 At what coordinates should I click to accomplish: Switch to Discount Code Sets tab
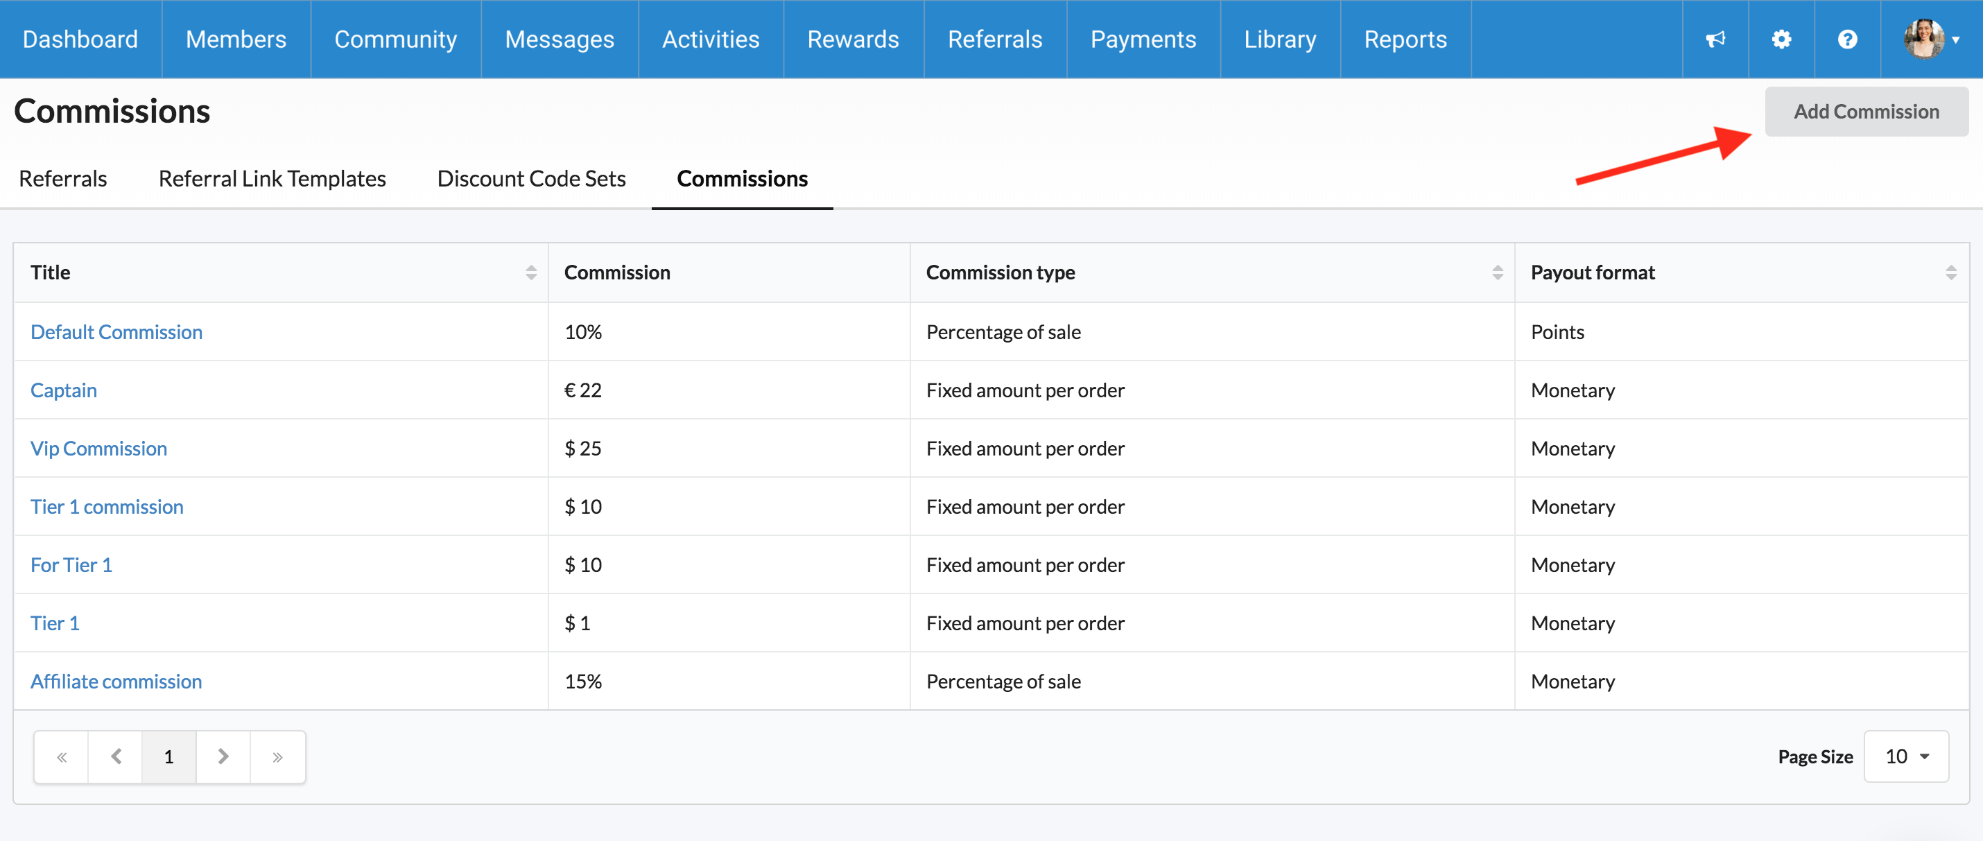531,178
